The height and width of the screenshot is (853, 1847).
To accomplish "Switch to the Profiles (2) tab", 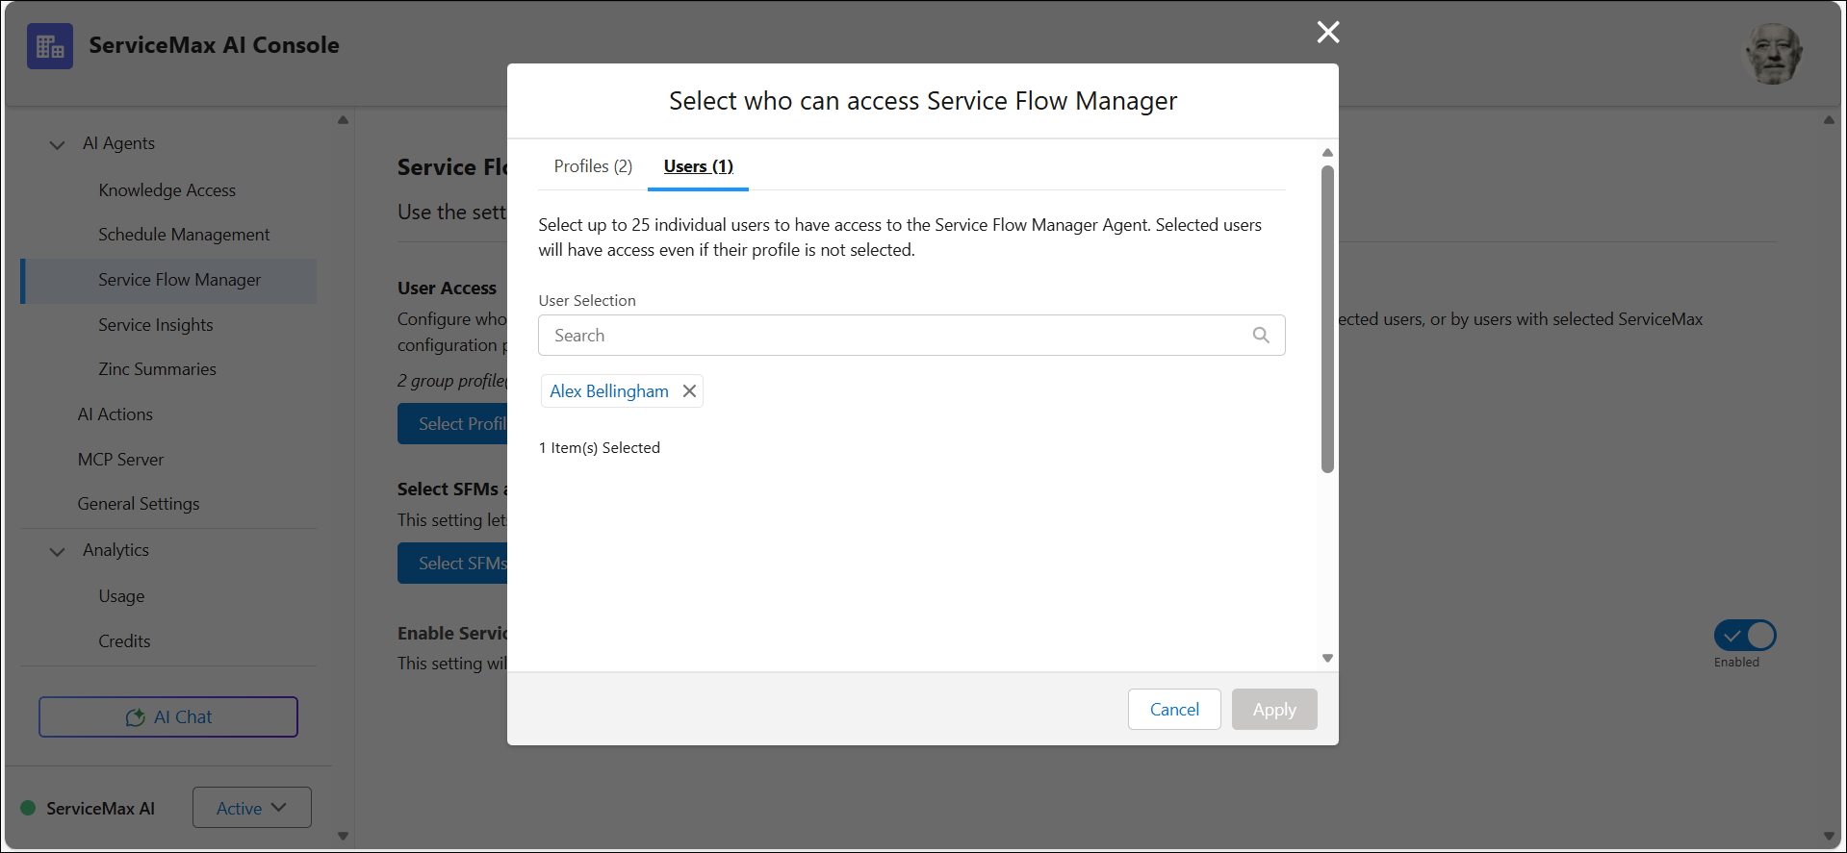I will point(593,166).
